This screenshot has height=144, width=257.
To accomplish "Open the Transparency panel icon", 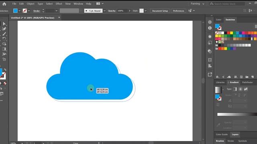I will (210, 51).
